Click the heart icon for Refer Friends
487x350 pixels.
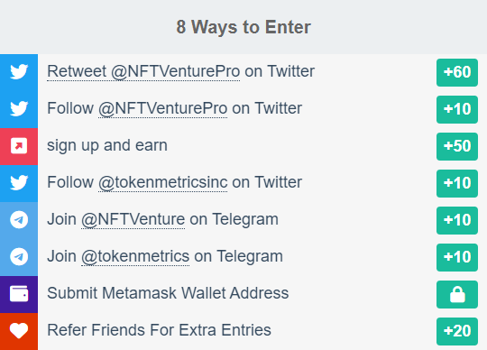click(19, 330)
